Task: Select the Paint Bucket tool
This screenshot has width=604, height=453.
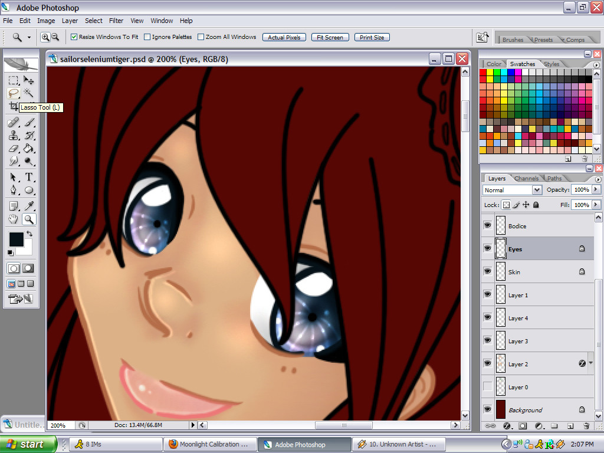Action: click(28, 148)
